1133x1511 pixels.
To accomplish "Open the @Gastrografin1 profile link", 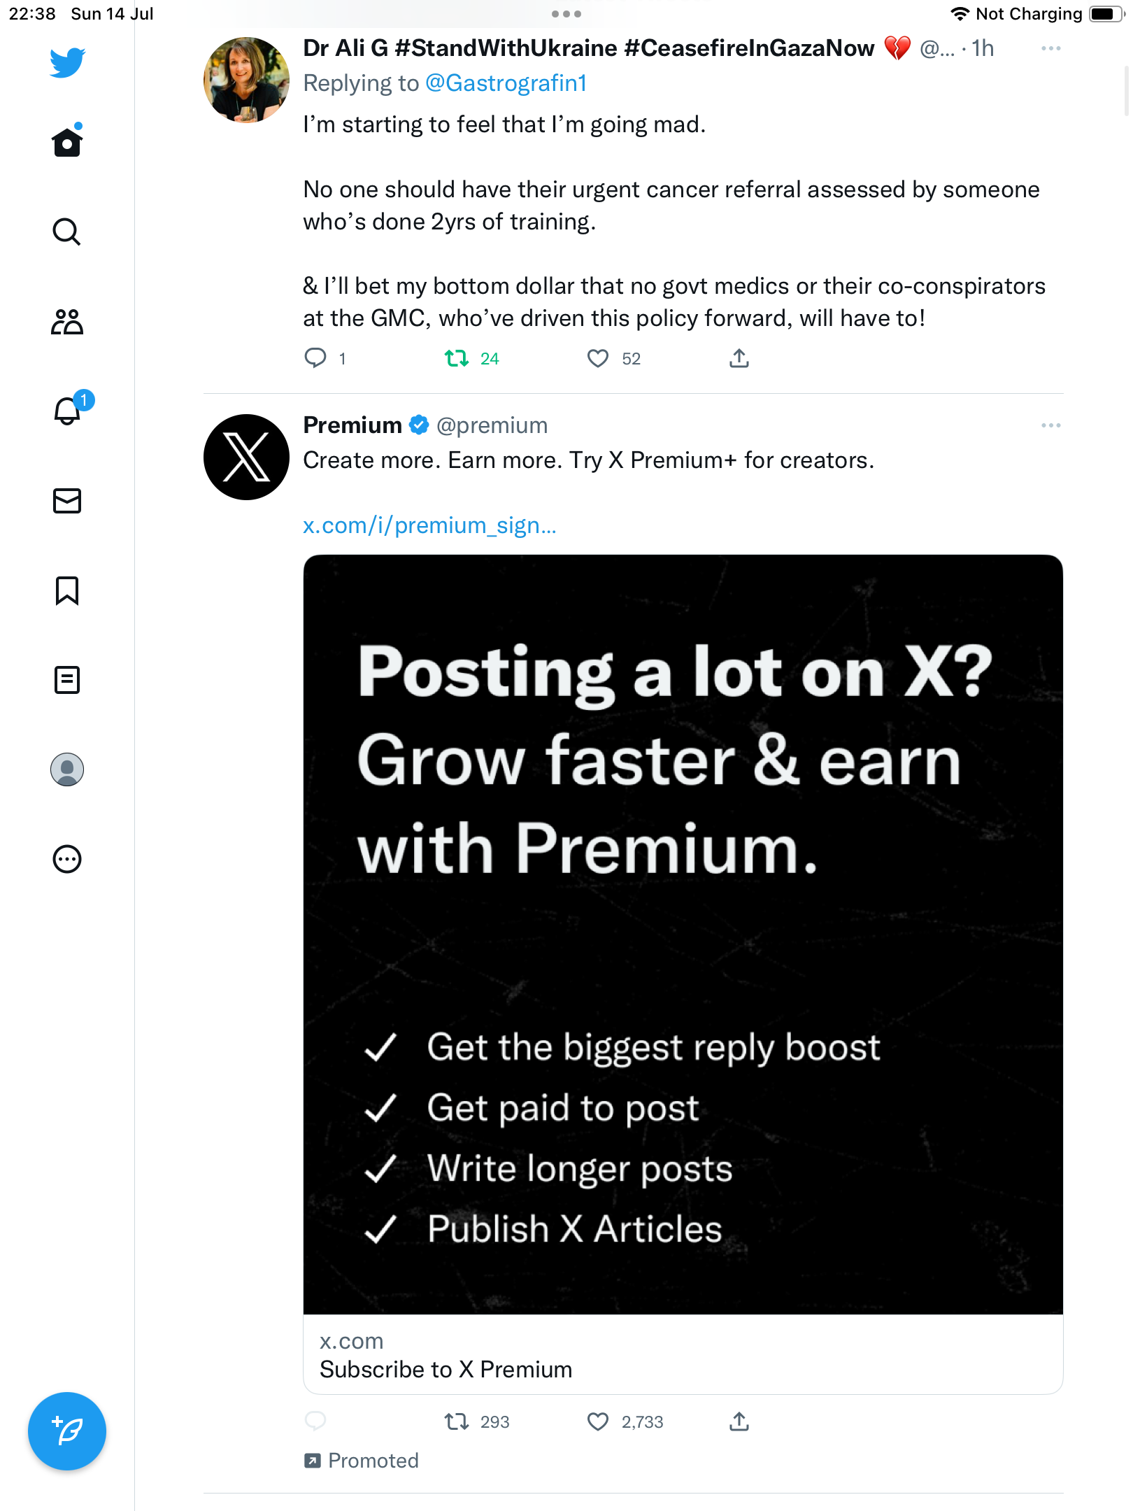I will click(506, 83).
